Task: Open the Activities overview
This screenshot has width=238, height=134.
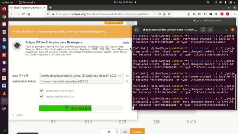Action: pyautogui.click(x=7, y=2)
